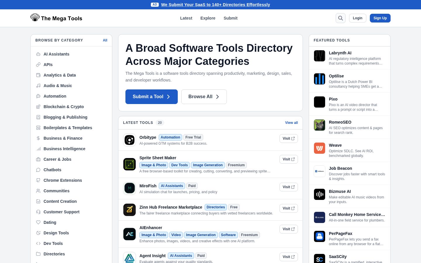This screenshot has height=263, width=421.
Task: Click the Submit a Tool button
Action: coord(151,97)
